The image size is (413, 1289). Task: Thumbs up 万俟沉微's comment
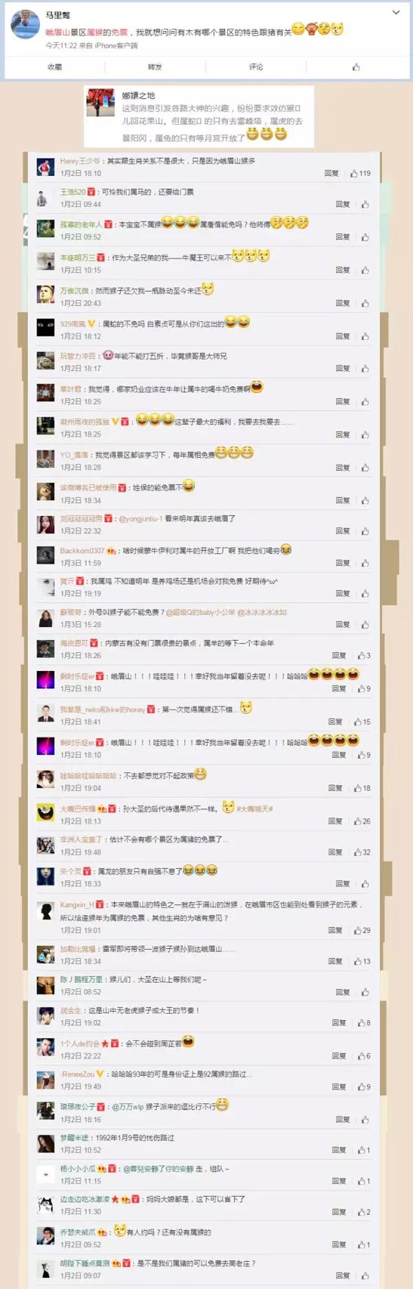(365, 303)
